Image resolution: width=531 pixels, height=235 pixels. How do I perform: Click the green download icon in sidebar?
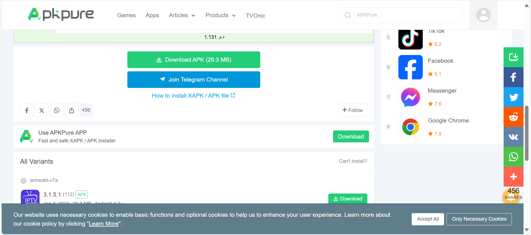click(513, 57)
